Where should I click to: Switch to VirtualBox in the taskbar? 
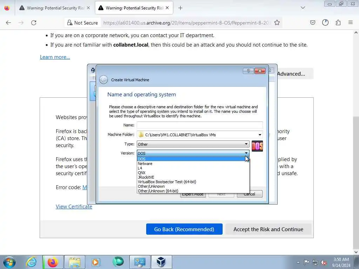pyautogui.click(x=161, y=262)
